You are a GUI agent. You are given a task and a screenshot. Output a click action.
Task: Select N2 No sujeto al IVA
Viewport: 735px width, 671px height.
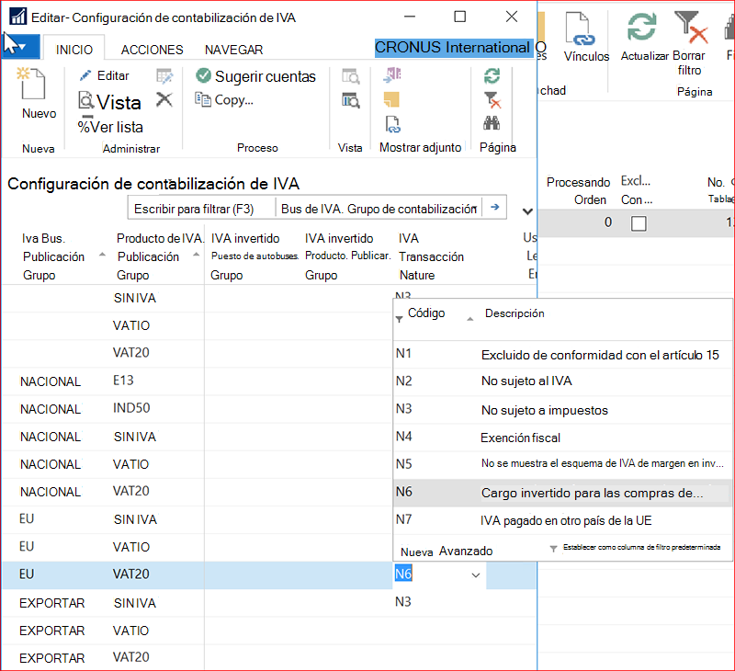[x=562, y=381]
